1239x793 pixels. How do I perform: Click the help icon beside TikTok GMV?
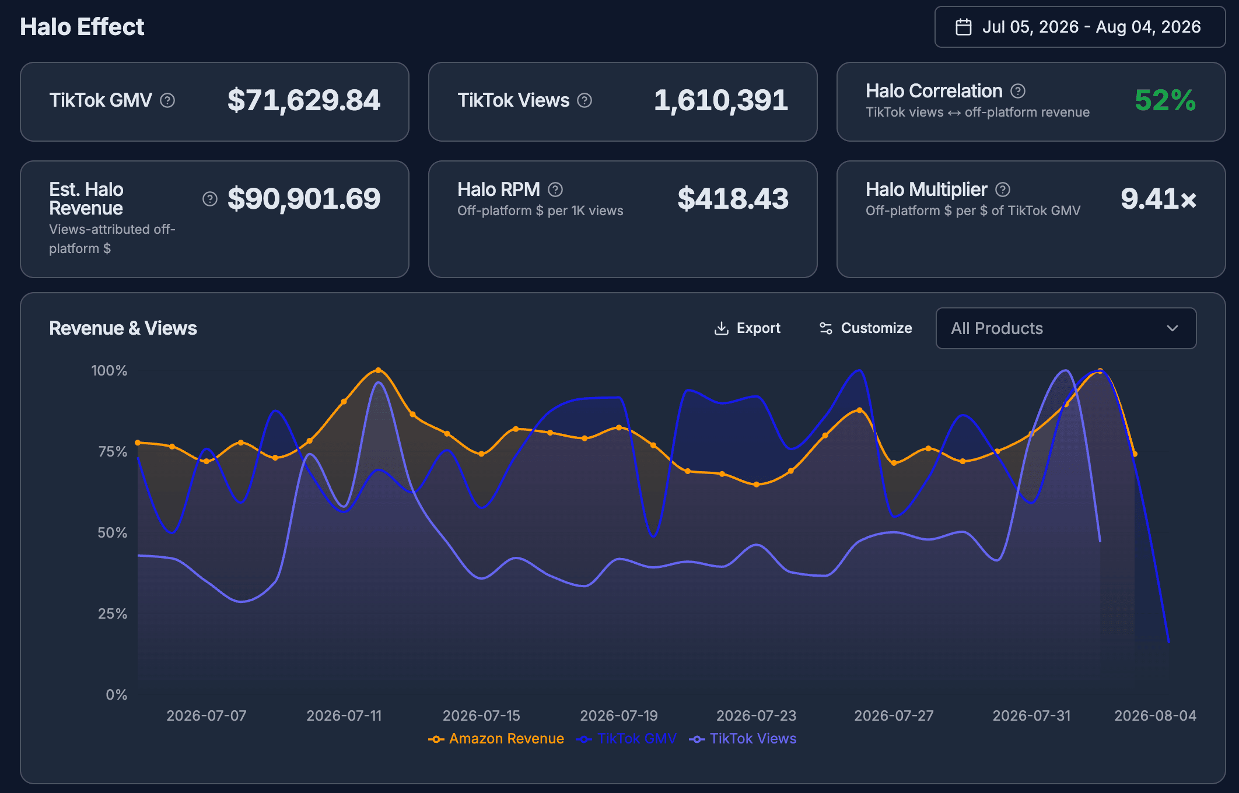pyautogui.click(x=167, y=101)
